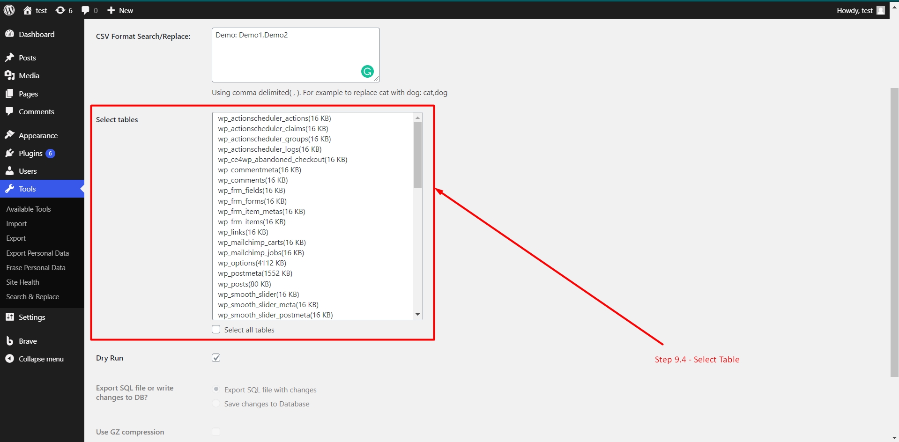Open the comments bubble in admin bar
This screenshot has width=899, height=442.
[85, 10]
